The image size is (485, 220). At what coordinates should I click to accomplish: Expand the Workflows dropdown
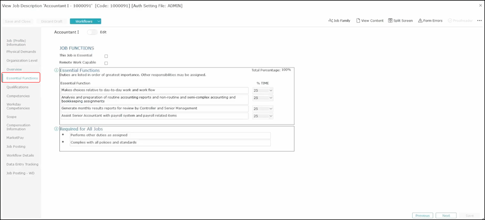tap(85, 21)
